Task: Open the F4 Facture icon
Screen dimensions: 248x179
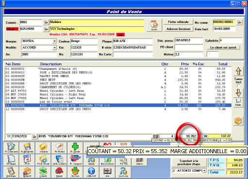Action: [x=59, y=148]
